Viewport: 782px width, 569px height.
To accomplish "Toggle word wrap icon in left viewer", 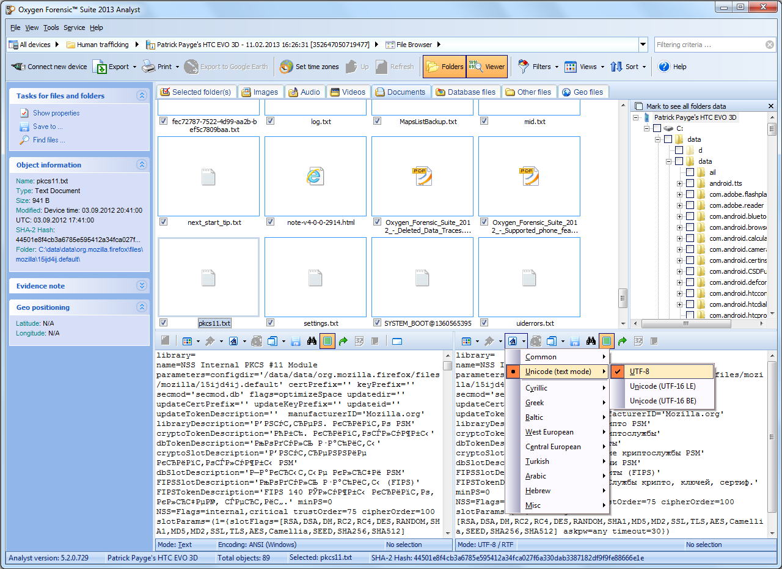I will [327, 341].
